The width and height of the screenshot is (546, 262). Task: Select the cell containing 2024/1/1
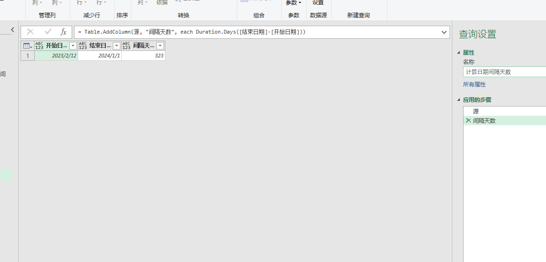click(x=100, y=56)
